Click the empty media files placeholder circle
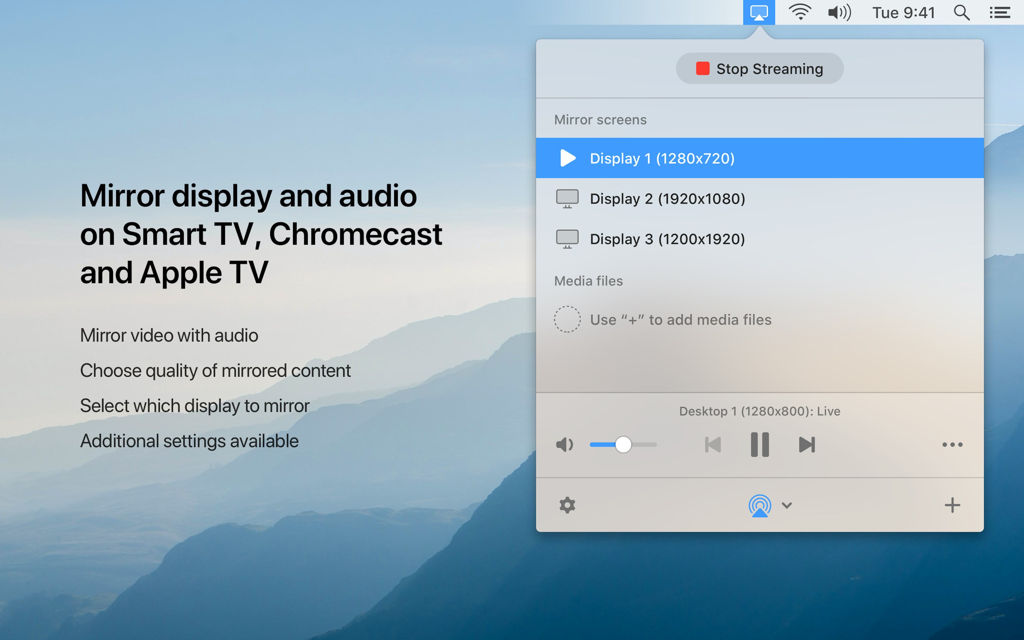 click(x=567, y=319)
